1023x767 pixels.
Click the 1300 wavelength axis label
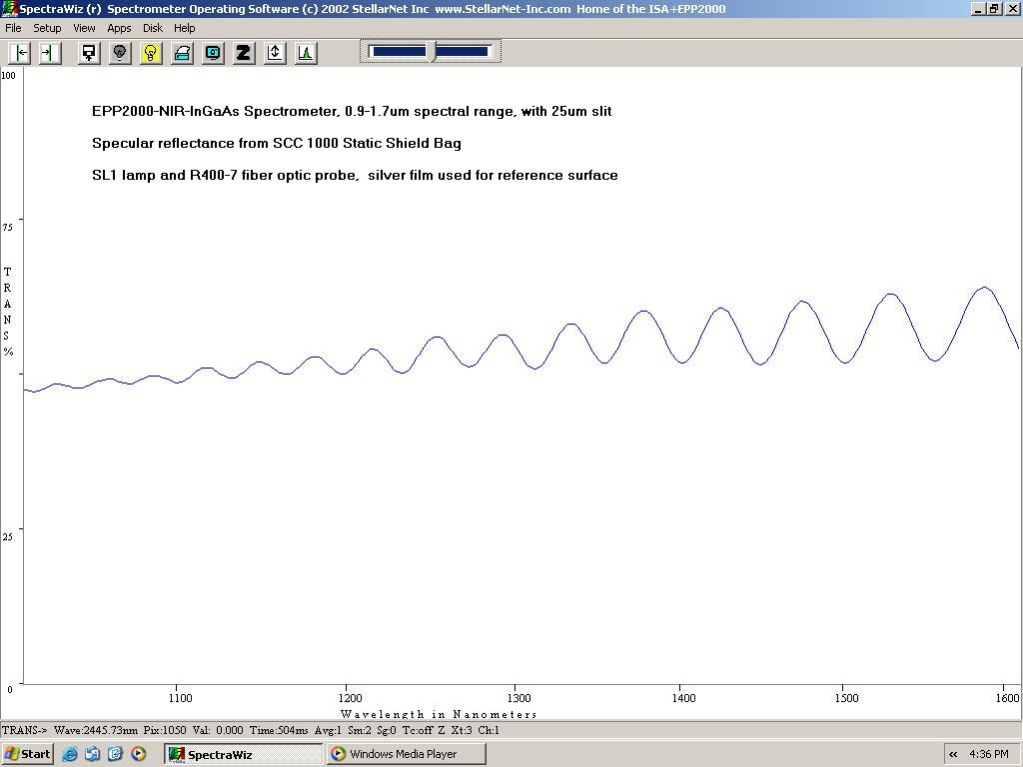point(518,698)
